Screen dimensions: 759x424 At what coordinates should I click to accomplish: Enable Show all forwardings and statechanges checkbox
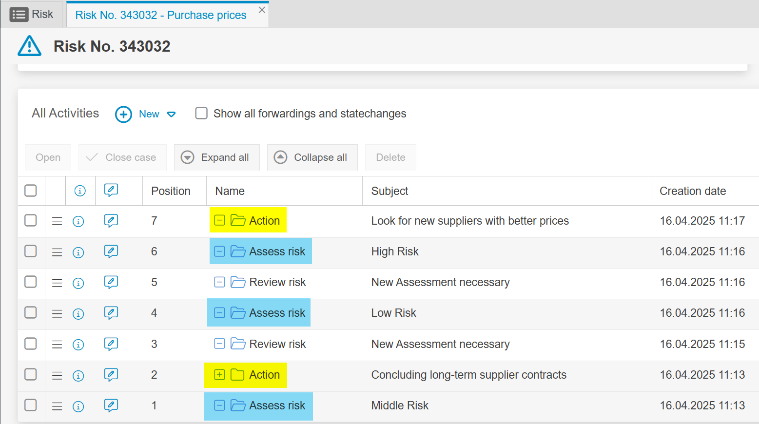click(x=201, y=114)
